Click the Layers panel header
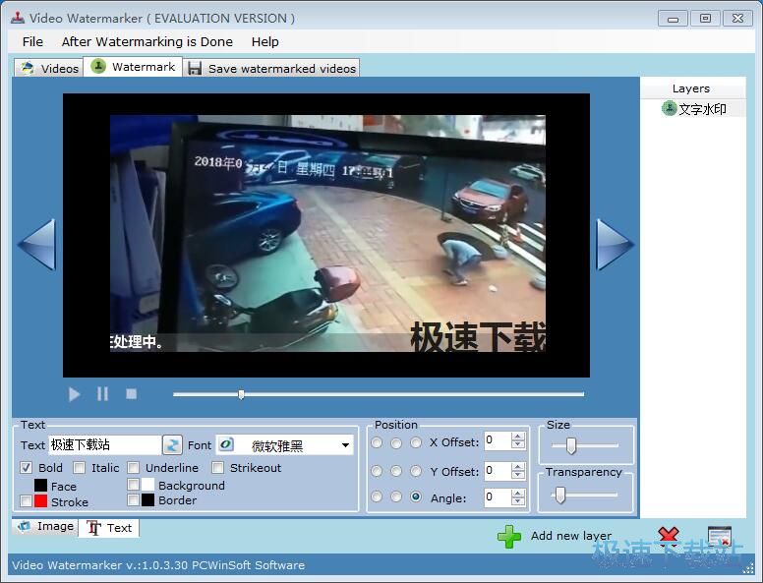Image resolution: width=763 pixels, height=583 pixels. pyautogui.click(x=691, y=88)
